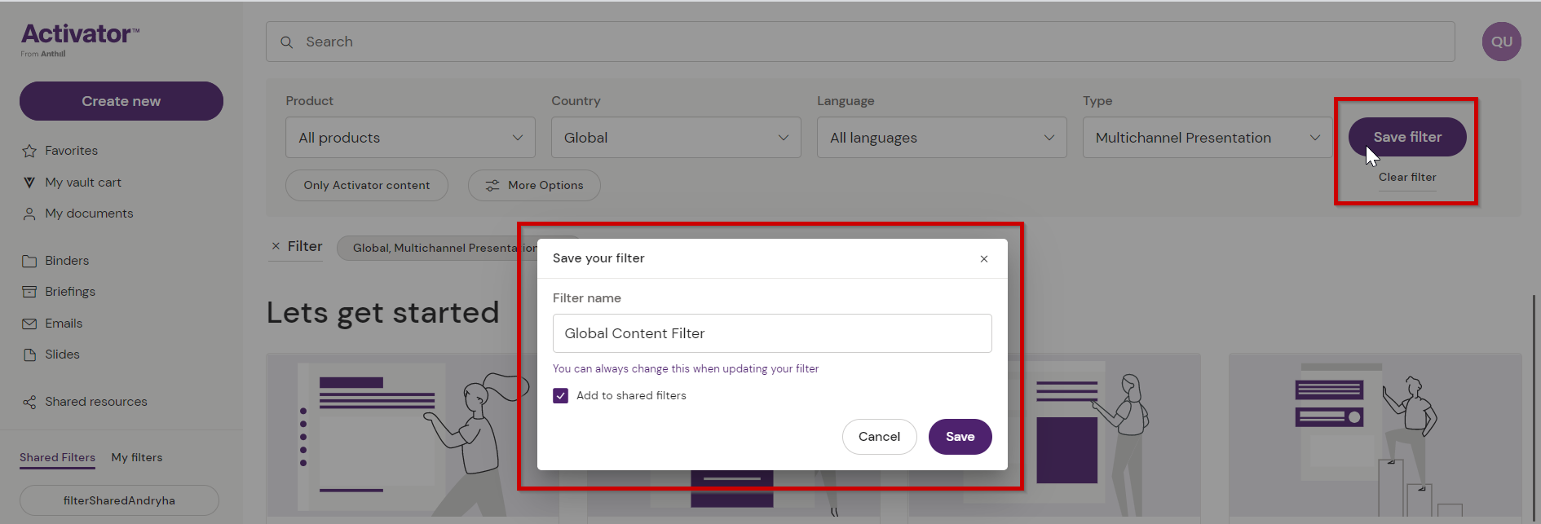The image size is (1541, 524).
Task: Open the Emails envelope icon
Action: (29, 324)
